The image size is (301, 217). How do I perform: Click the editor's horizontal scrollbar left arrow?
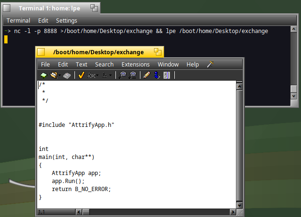point(79,212)
